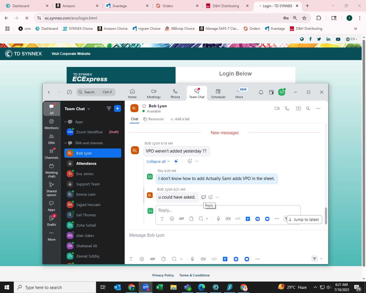Open chat with Sajjad Hussain
This screenshot has width=366, height=293.
[93, 205]
